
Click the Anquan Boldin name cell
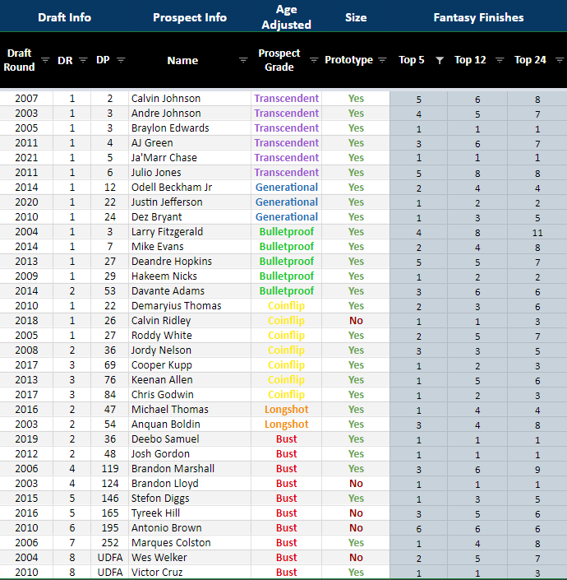coord(190,424)
